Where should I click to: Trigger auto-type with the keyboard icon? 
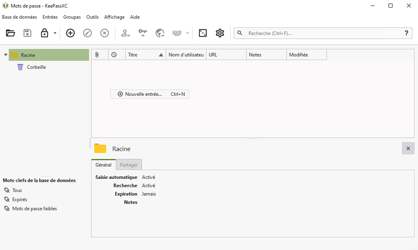178,33
